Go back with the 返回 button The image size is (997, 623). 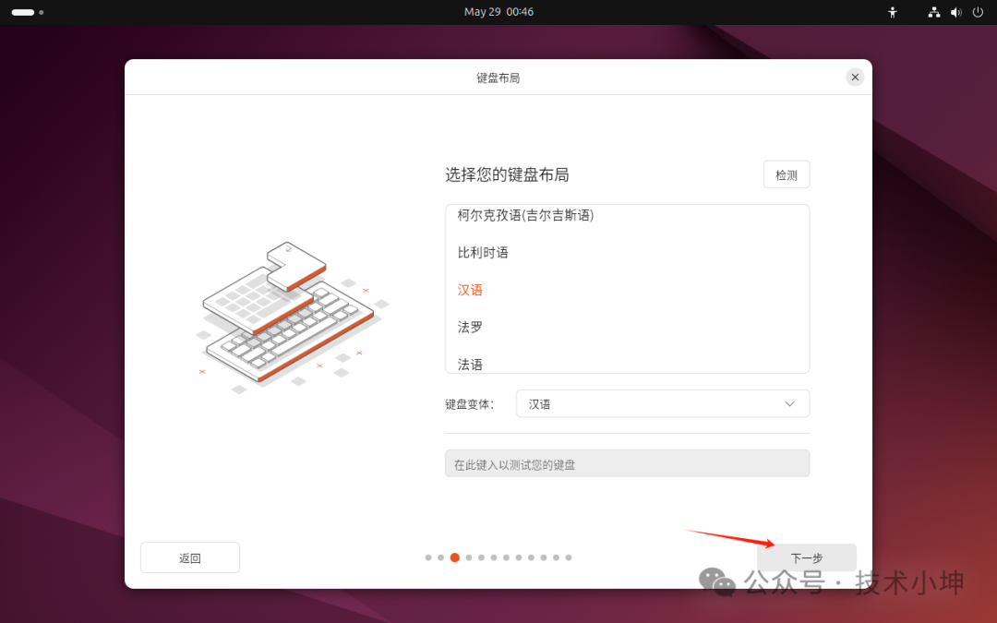pos(189,557)
